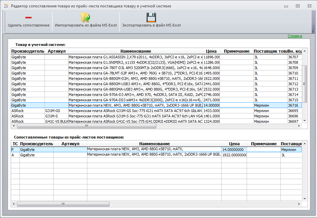This screenshot has height=218, width=317.
Task: Select row G1.ASSASSIN 2,X79 s2011 motherboard
Action: click(156, 57)
